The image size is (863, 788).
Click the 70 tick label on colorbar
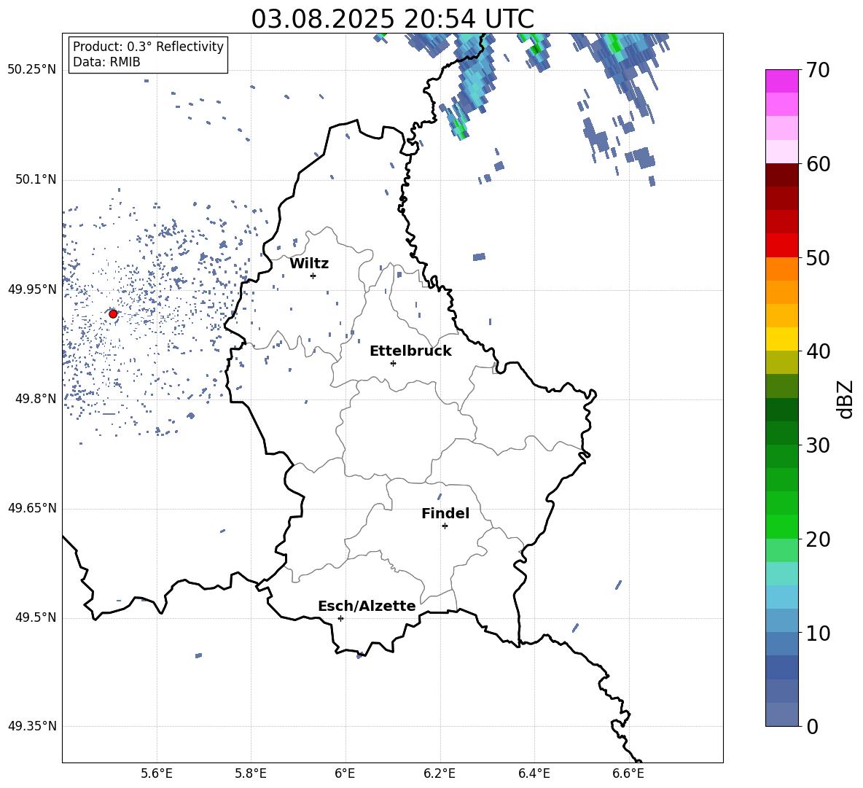[817, 70]
